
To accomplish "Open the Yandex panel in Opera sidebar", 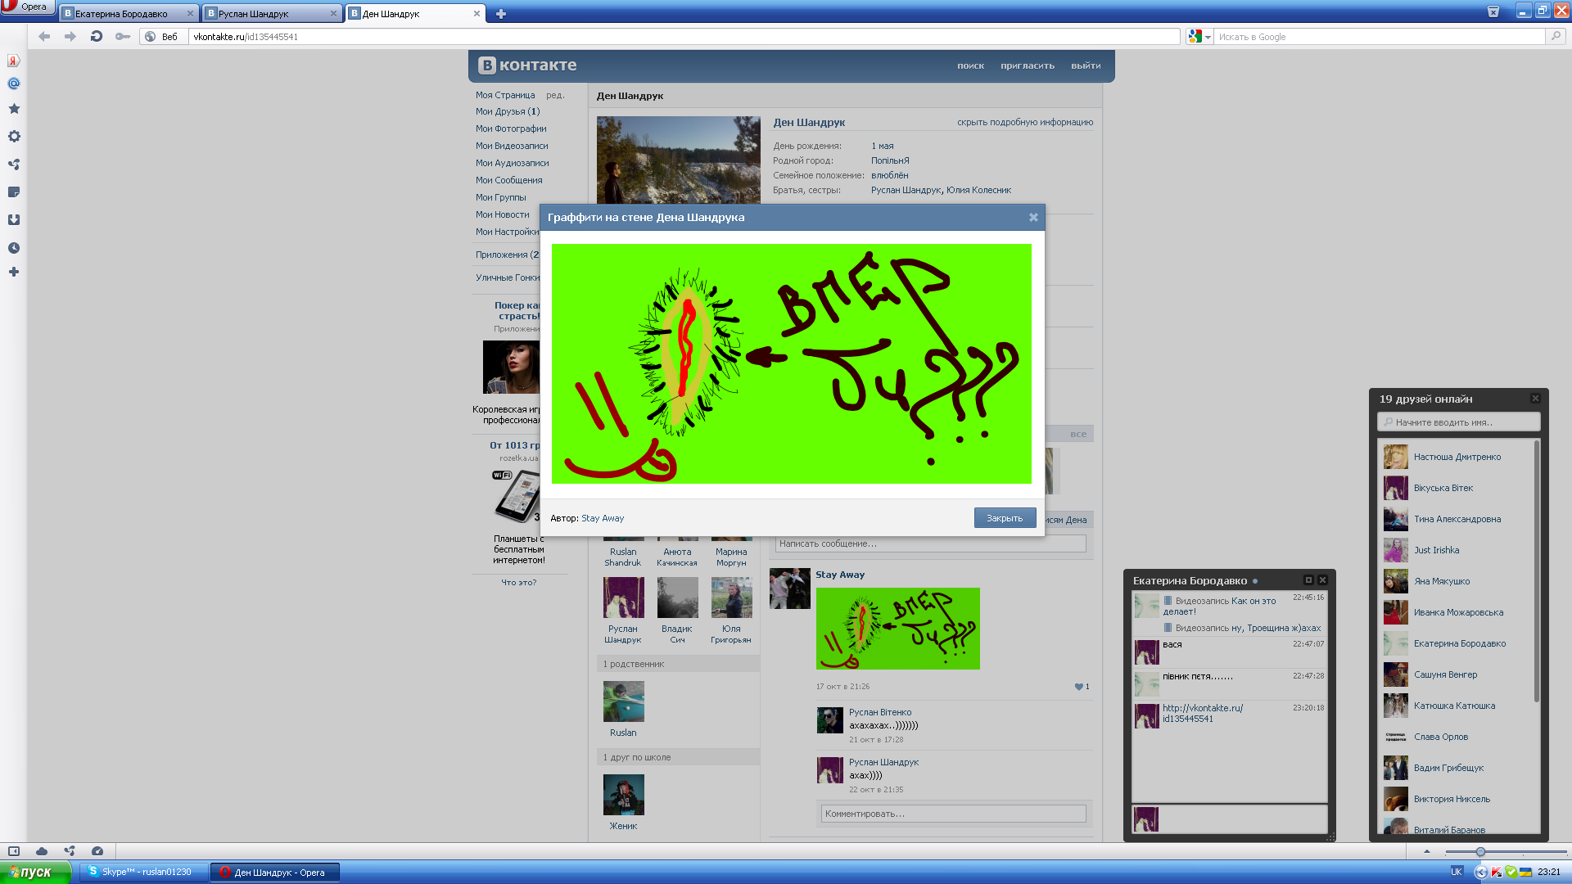I will click(x=13, y=60).
